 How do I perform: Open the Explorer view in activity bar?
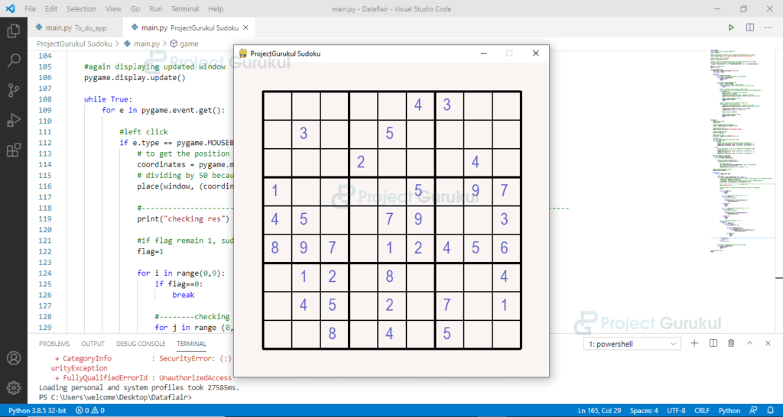[x=14, y=32]
